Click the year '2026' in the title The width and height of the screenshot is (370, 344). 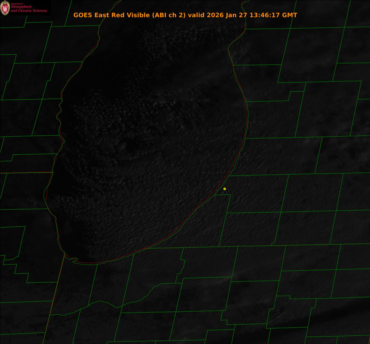(215, 15)
